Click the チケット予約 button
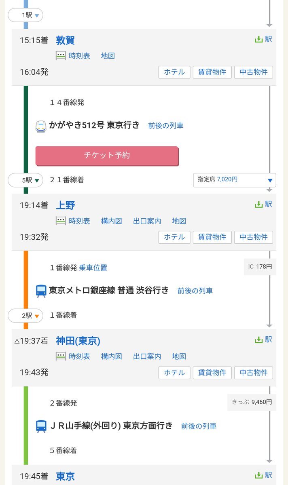The height and width of the screenshot is (485, 288). click(107, 156)
